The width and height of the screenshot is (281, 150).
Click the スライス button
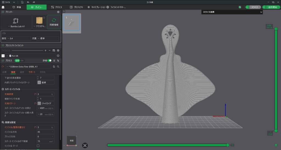[254, 7]
